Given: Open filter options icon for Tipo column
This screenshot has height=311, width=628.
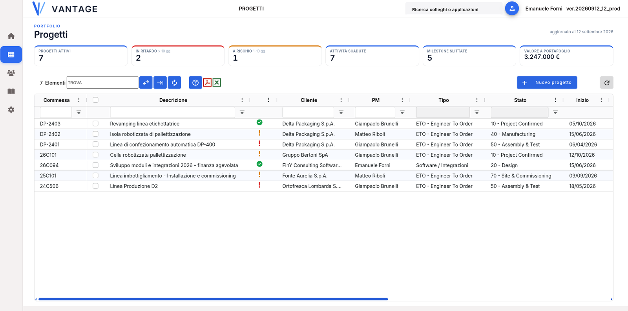Looking at the screenshot, I should tap(477, 112).
